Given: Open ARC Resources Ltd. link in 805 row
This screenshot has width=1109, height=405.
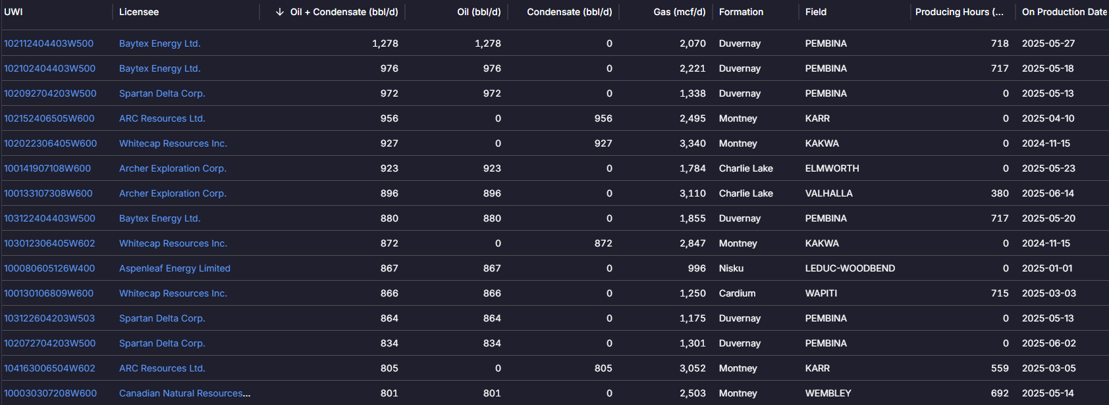Looking at the screenshot, I should point(162,368).
